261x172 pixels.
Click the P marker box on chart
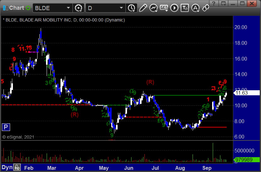(6, 127)
